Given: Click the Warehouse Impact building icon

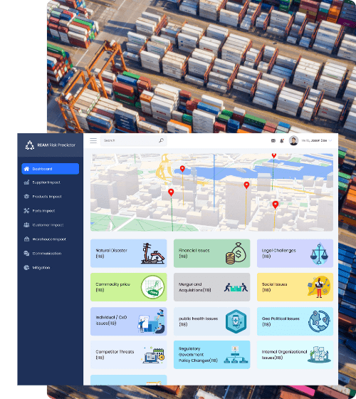Looking at the screenshot, I should pos(26,239).
